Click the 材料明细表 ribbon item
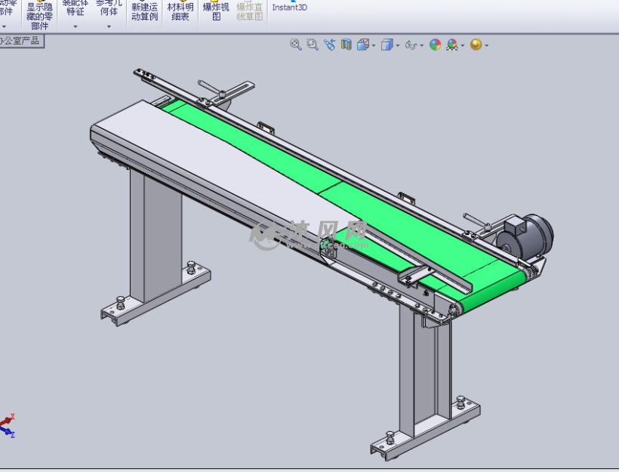The image size is (619, 472). 179,11
